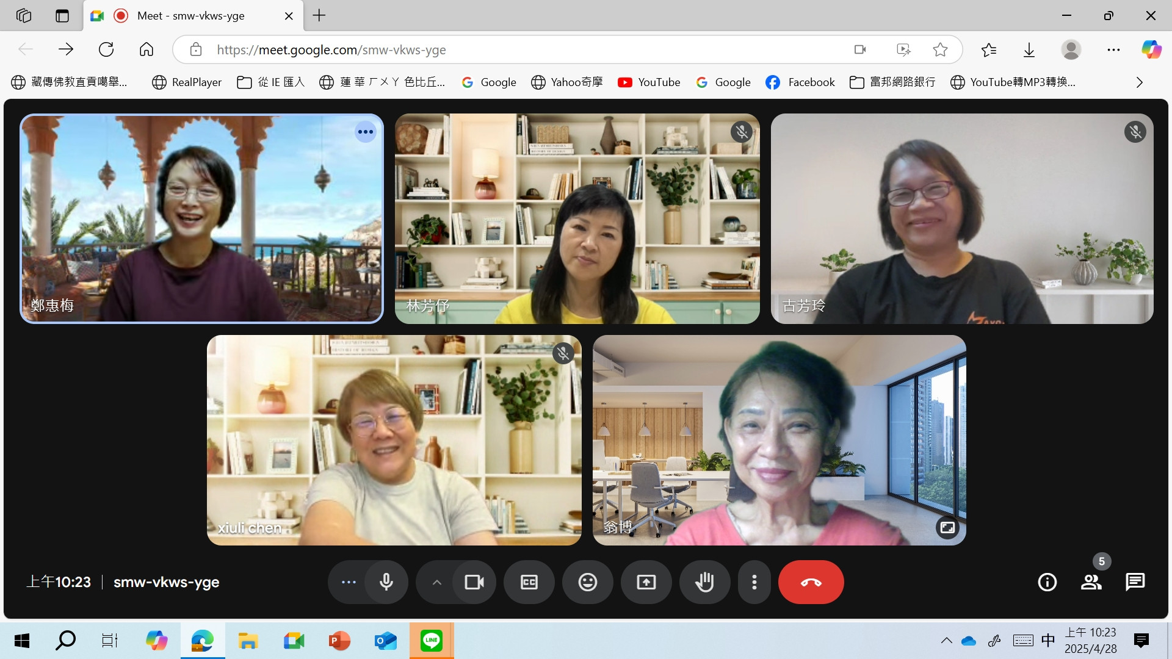Open the emoji reactions button
The height and width of the screenshot is (659, 1172).
587,582
